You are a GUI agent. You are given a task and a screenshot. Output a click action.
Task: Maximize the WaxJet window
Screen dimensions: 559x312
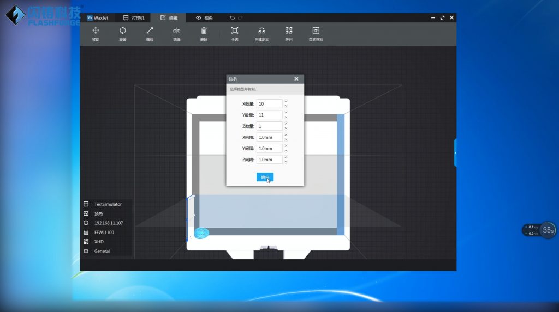[442, 18]
